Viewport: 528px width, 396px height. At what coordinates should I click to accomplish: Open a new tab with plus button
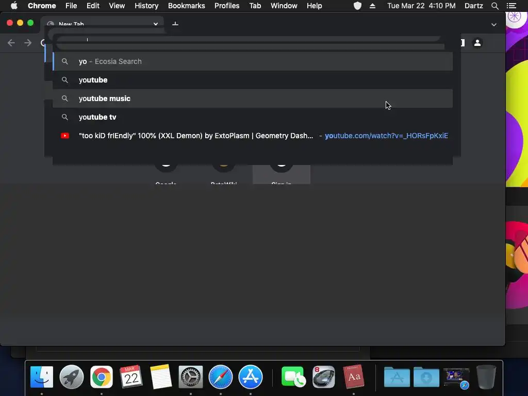pyautogui.click(x=175, y=24)
